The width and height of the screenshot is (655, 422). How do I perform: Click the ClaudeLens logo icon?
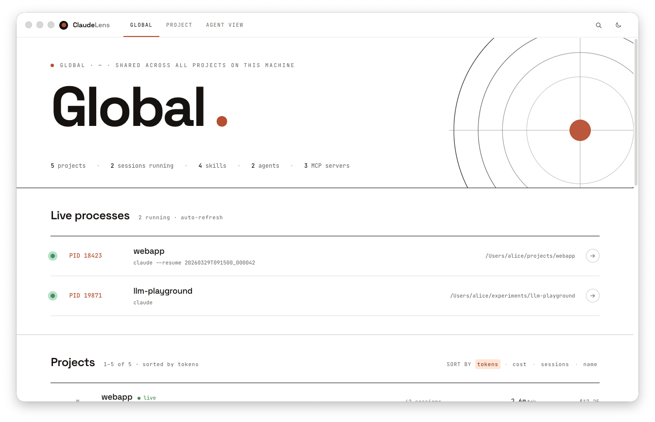64,25
